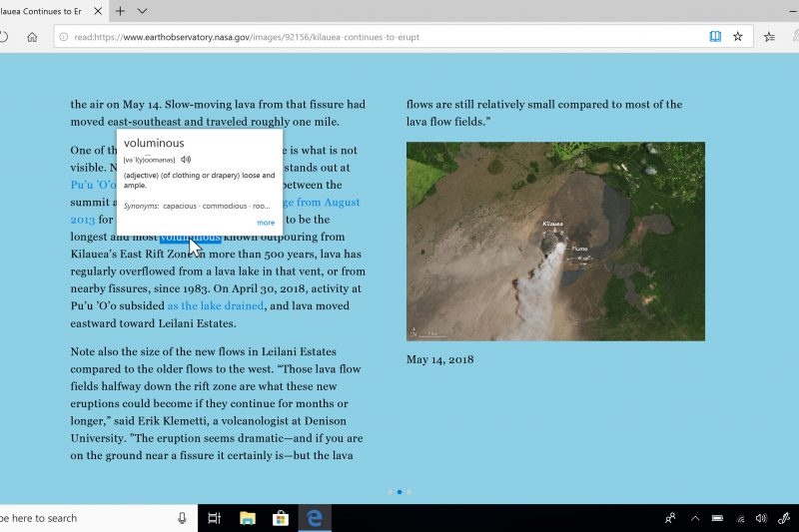Click the dictionary definition text
Viewport: 799px width, 532px height.
coord(199,181)
